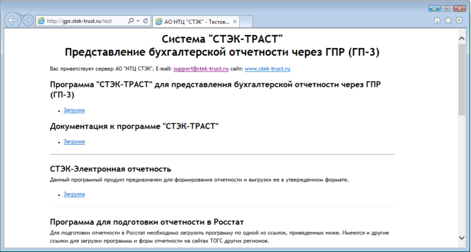
Task: Open the address bar autocomplete dropdown arrow
Action: click(138, 21)
